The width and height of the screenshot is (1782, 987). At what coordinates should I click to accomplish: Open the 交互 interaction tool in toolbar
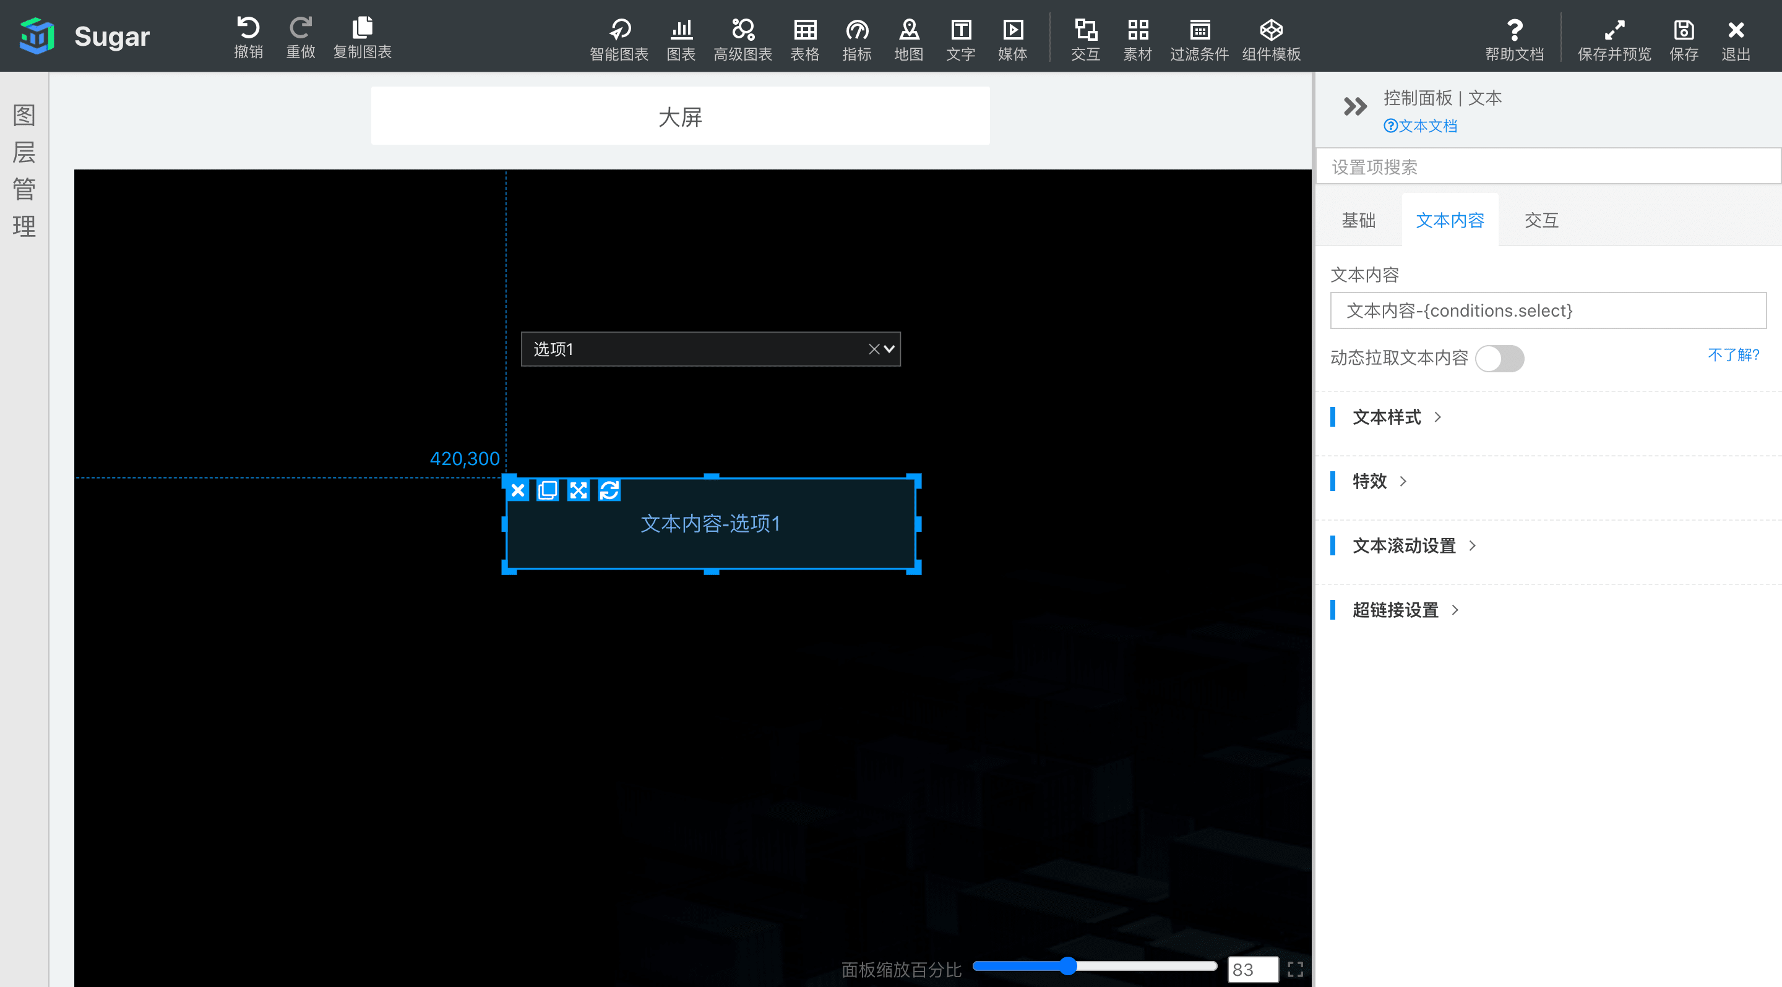[1085, 40]
